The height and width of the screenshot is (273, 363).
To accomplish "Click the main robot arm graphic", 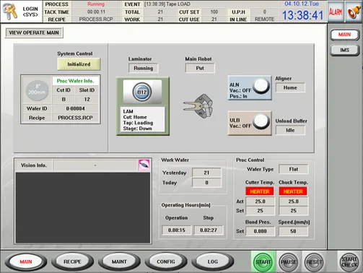I will pyautogui.click(x=198, y=106).
